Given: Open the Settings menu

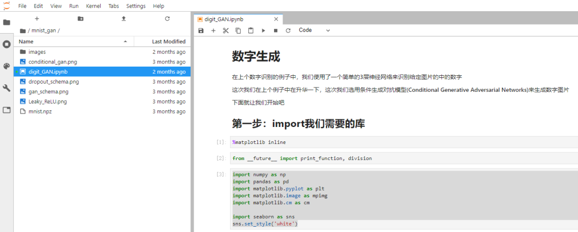Looking at the screenshot, I should pos(135,6).
